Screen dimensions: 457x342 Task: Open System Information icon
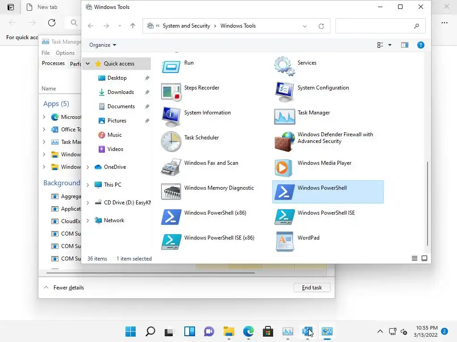[x=171, y=117]
